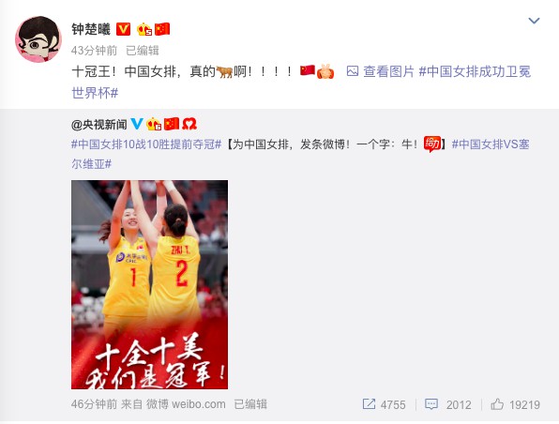Open the @央视新闻 account link
559x424 pixels.
99,124
